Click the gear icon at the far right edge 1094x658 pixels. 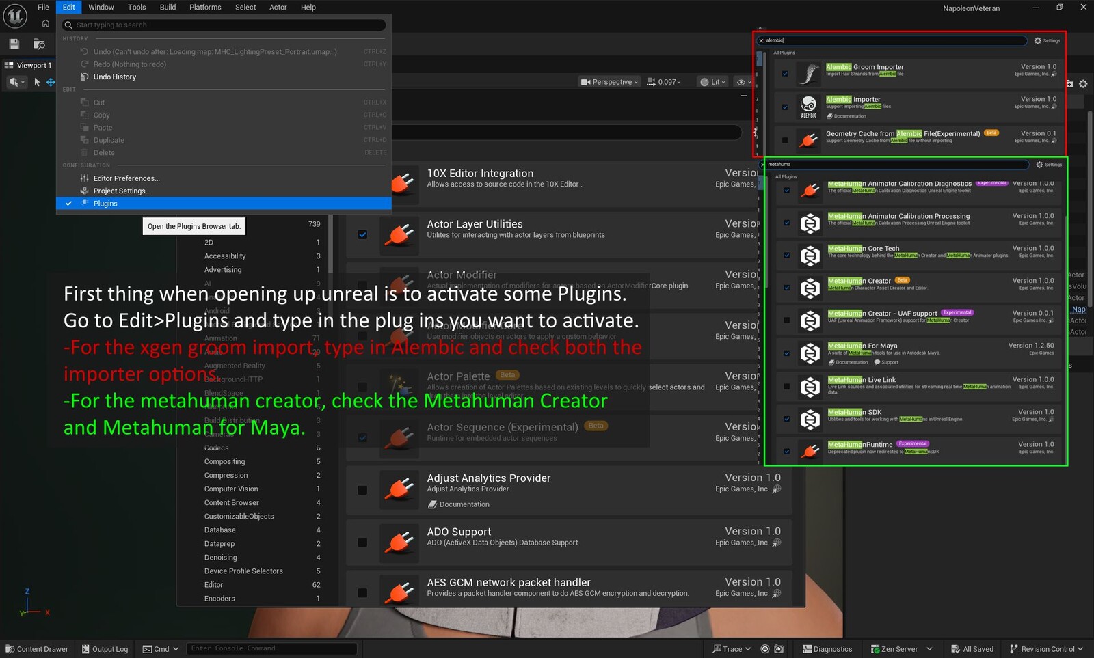coord(1083,84)
